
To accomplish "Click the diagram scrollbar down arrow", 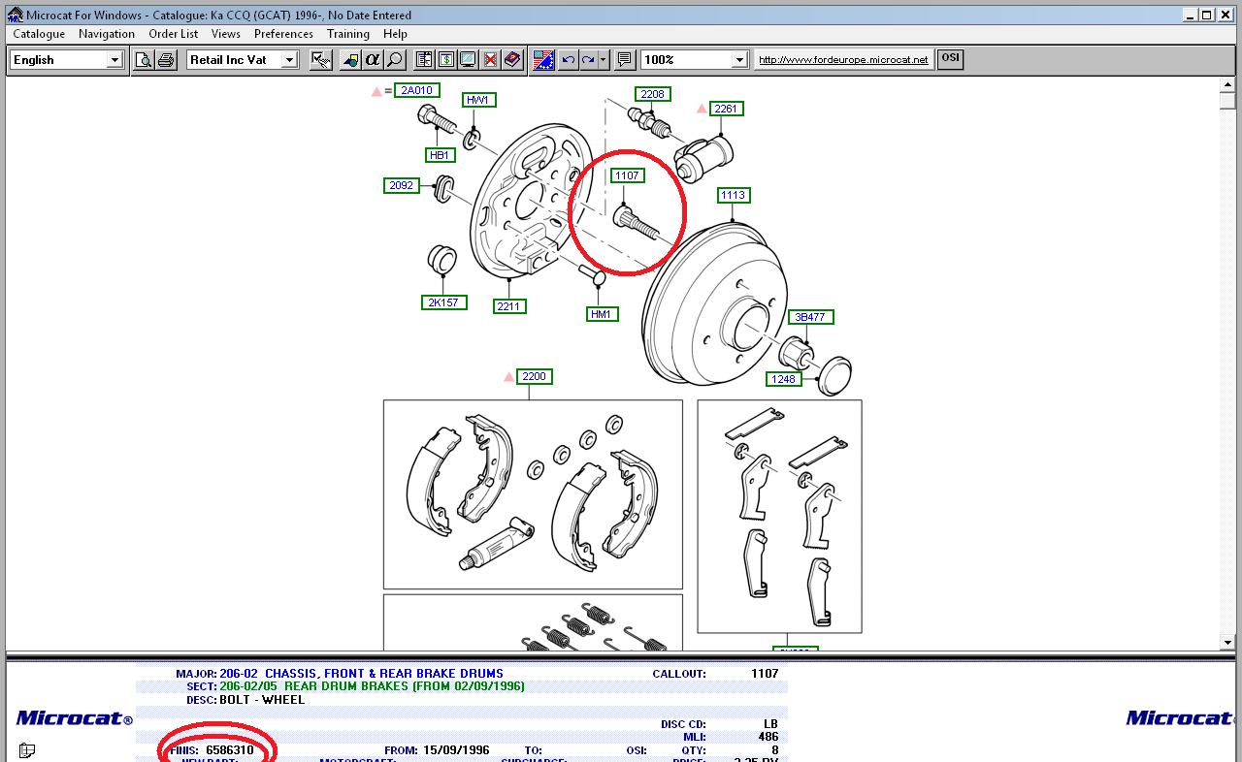I will (x=1226, y=642).
